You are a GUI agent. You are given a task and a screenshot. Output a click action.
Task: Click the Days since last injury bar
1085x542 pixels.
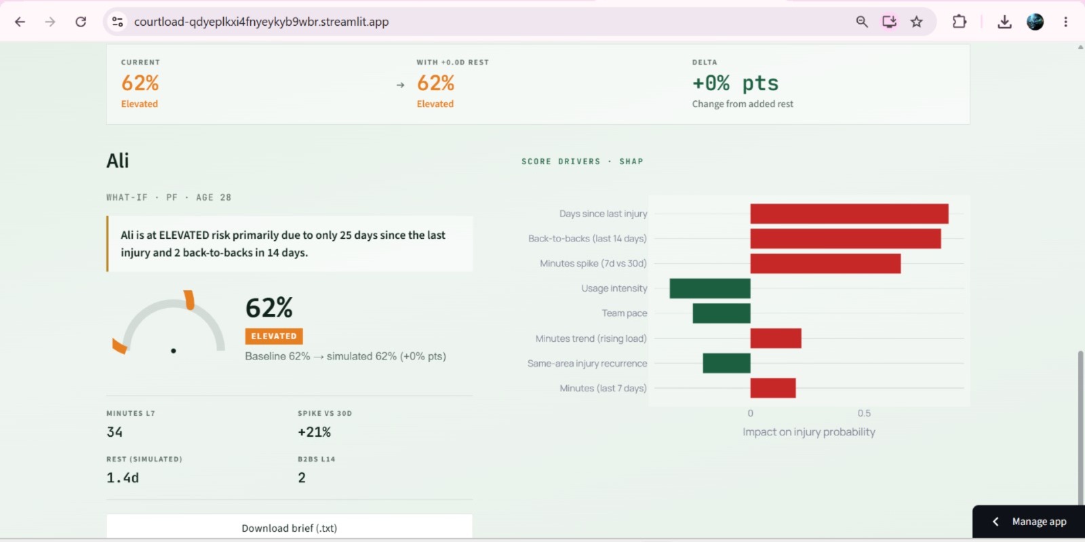tap(849, 214)
